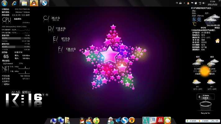Viewport: 221px width, 124px height.
Task: Click the CPU:14% floating meter
Action: click(x=215, y=121)
